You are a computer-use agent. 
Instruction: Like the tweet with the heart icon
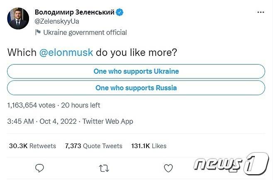(x=168, y=168)
